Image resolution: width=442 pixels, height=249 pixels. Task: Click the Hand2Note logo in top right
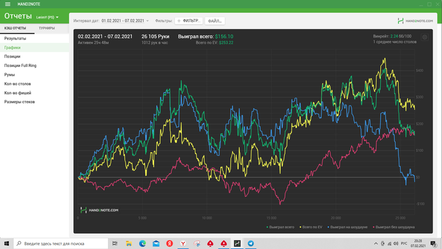[x=415, y=21]
